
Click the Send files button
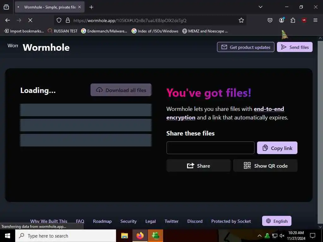[x=295, y=47]
